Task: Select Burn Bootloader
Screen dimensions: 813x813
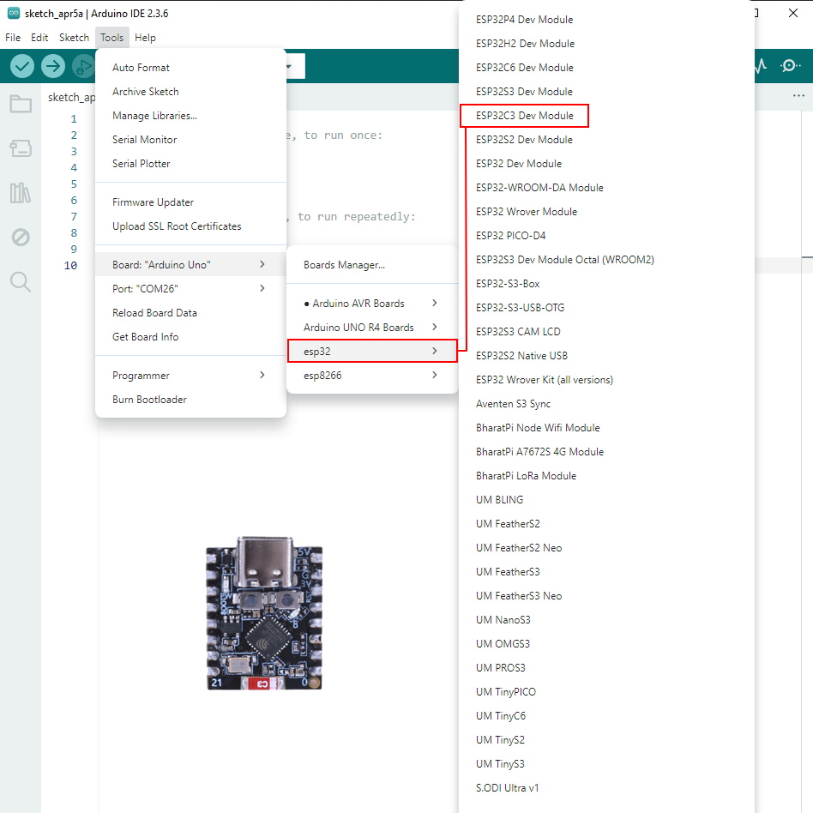Action: point(190,400)
